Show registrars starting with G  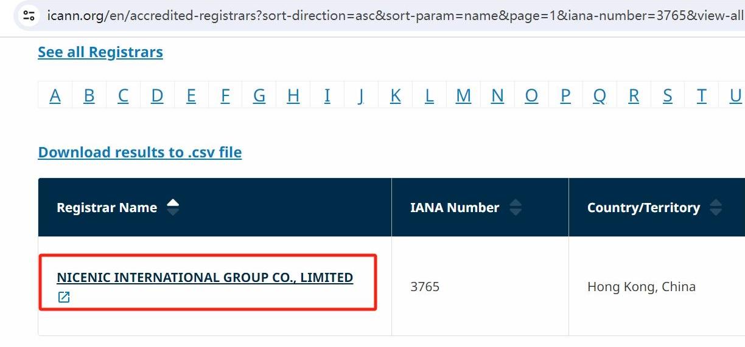(x=259, y=95)
